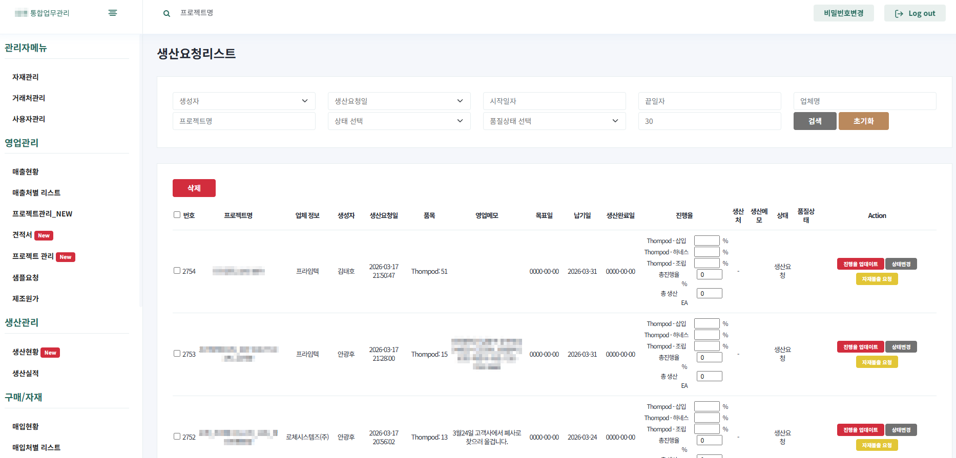
Task: Click the 업체명 input field
Action: click(x=864, y=101)
